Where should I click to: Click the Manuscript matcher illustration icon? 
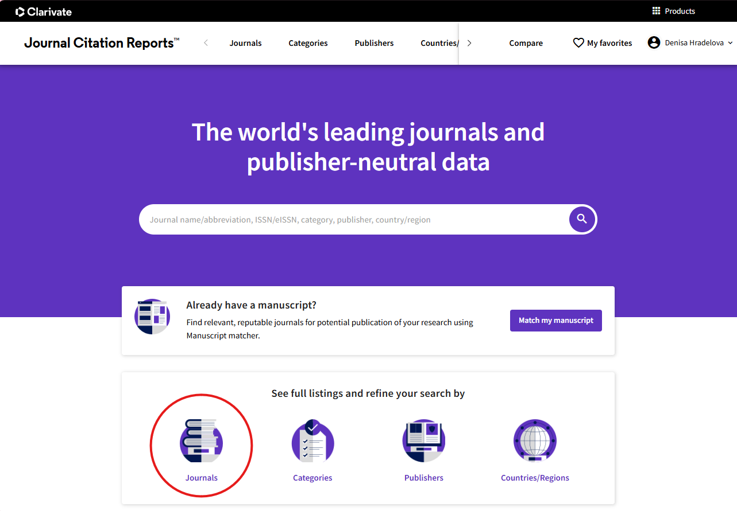coord(152,317)
